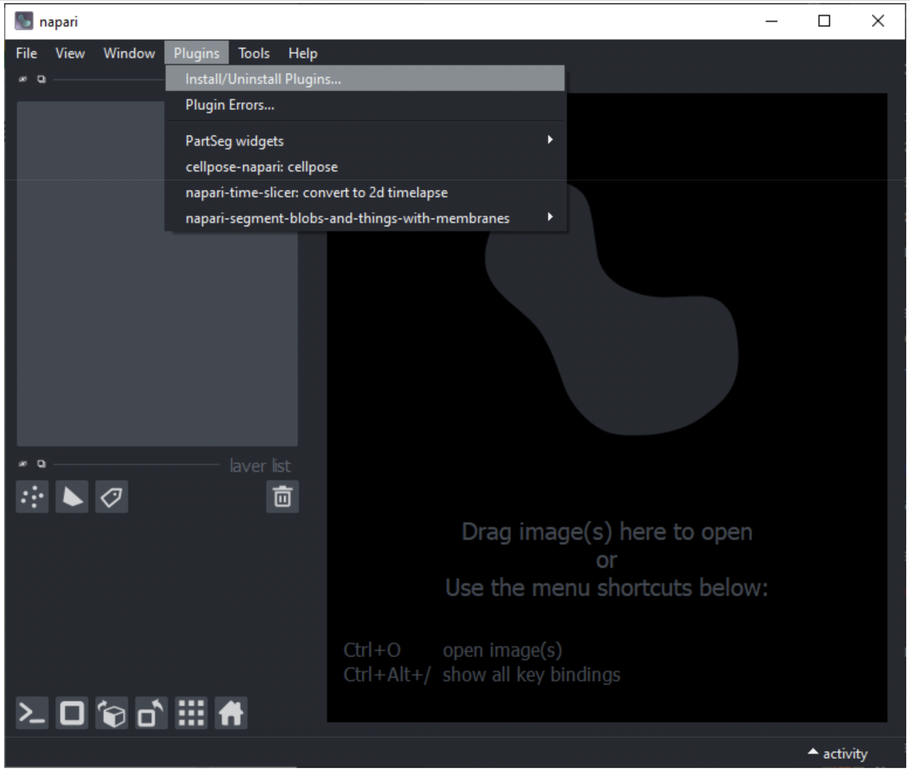
Task: Click 'Ctrl+O' shortcut hint
Action: point(372,650)
